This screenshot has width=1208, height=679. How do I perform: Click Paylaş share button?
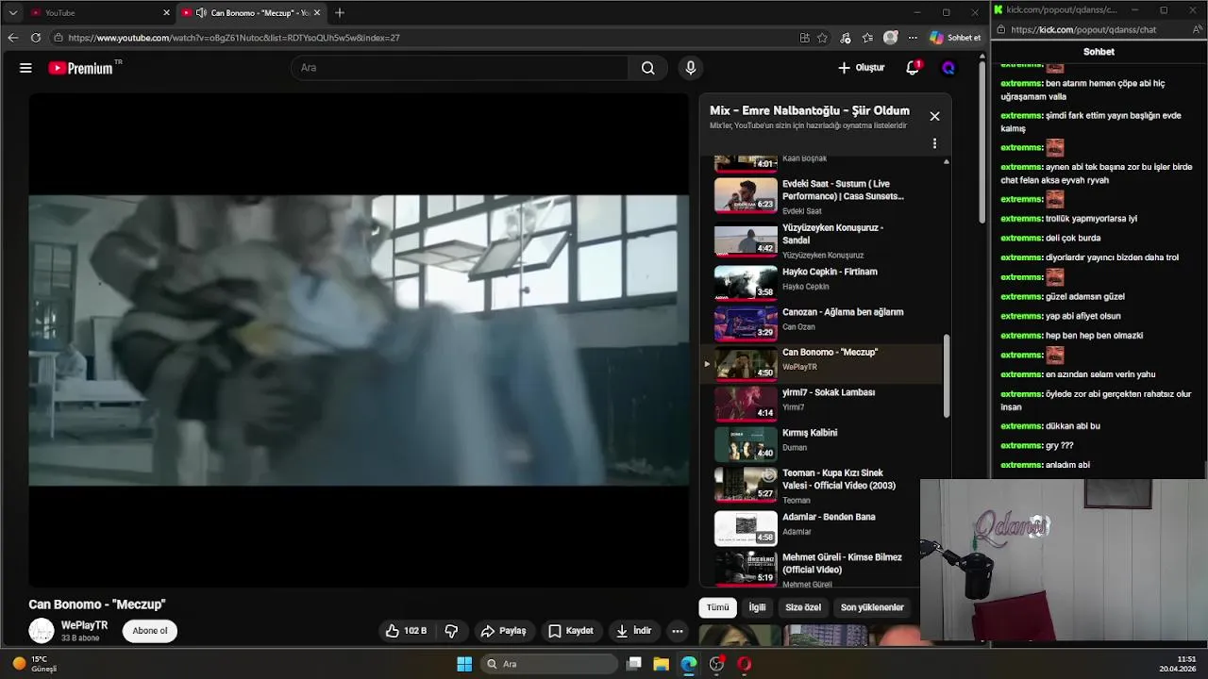[x=503, y=631]
